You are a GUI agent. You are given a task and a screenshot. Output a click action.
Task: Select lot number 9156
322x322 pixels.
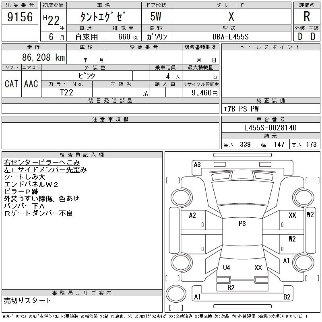point(20,17)
